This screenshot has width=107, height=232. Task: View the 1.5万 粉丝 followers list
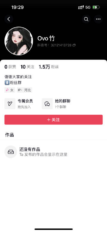[x=49, y=67]
